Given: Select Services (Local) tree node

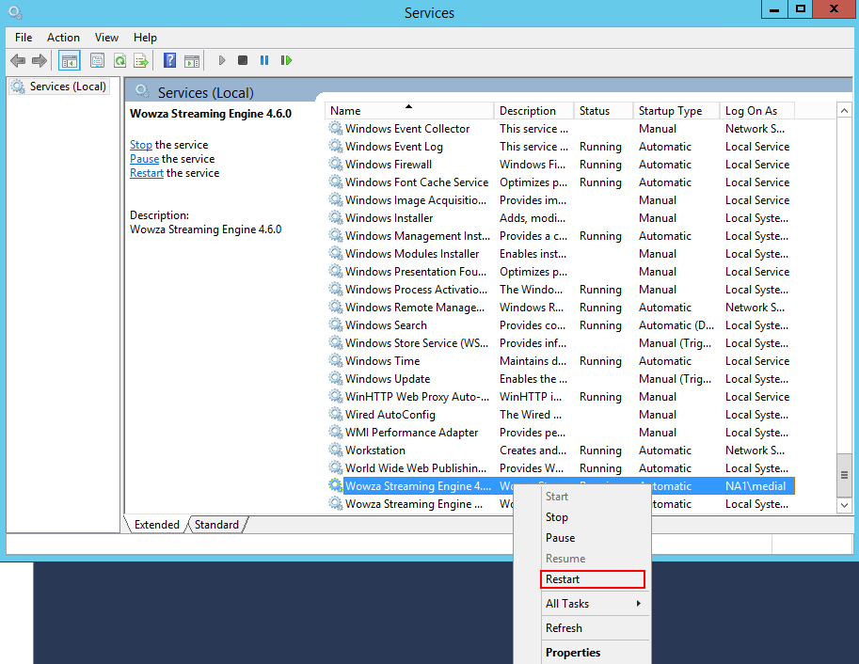Looking at the screenshot, I should click(x=59, y=87).
